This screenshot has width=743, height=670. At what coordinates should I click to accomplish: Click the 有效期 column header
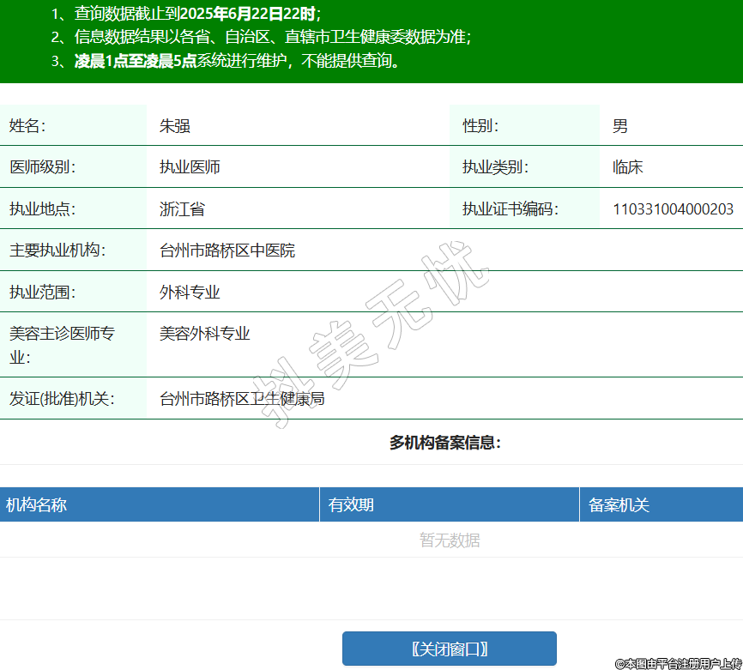(x=351, y=505)
